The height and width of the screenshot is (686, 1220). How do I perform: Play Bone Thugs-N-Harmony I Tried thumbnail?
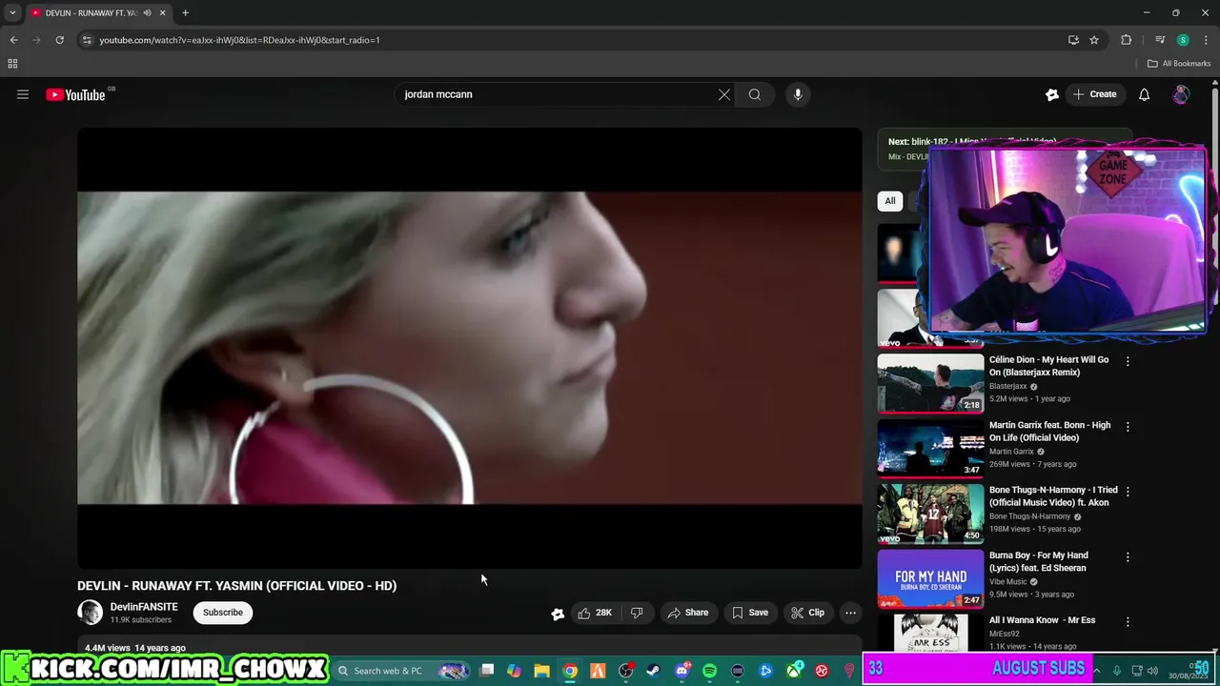tap(930, 513)
